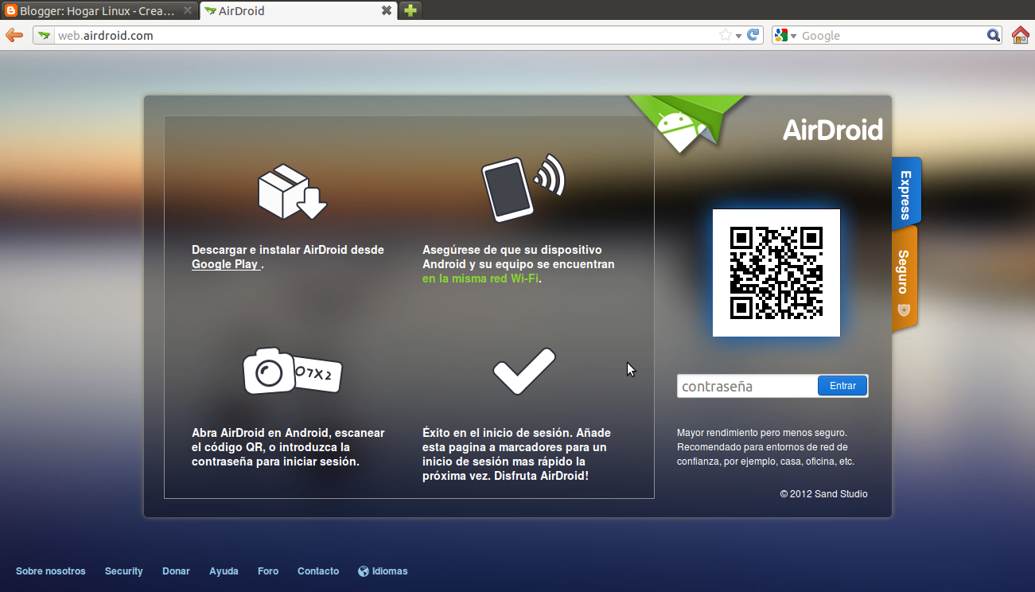
Task: Reload the page with the refresh icon
Action: tap(753, 35)
